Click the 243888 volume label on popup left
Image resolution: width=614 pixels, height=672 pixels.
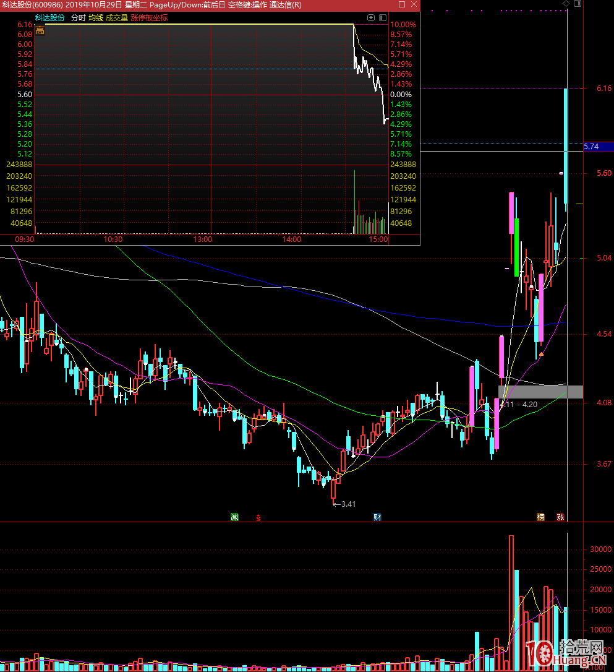(19, 165)
